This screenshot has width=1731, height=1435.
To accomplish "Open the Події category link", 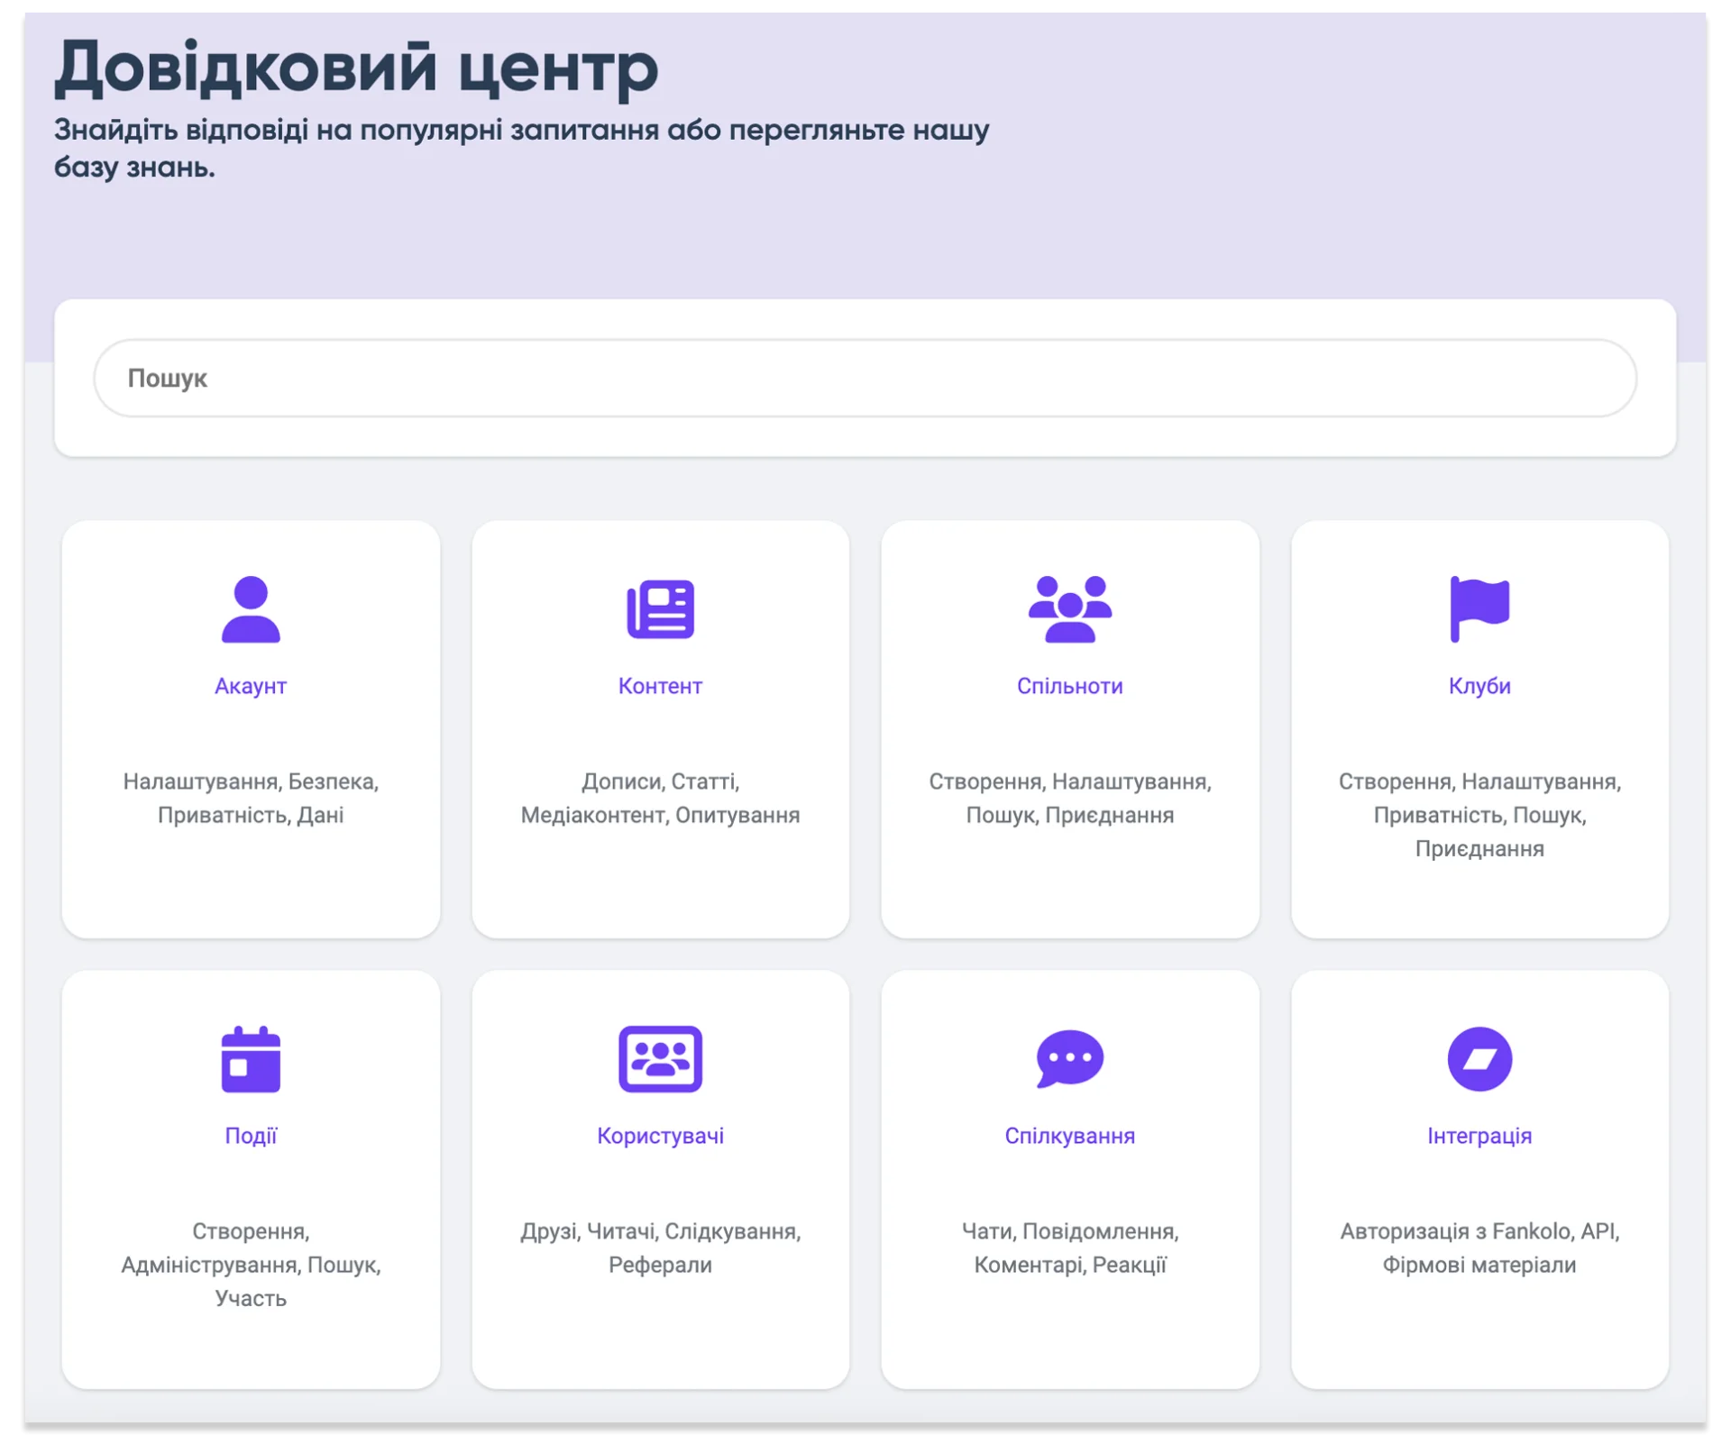I will click(251, 1136).
